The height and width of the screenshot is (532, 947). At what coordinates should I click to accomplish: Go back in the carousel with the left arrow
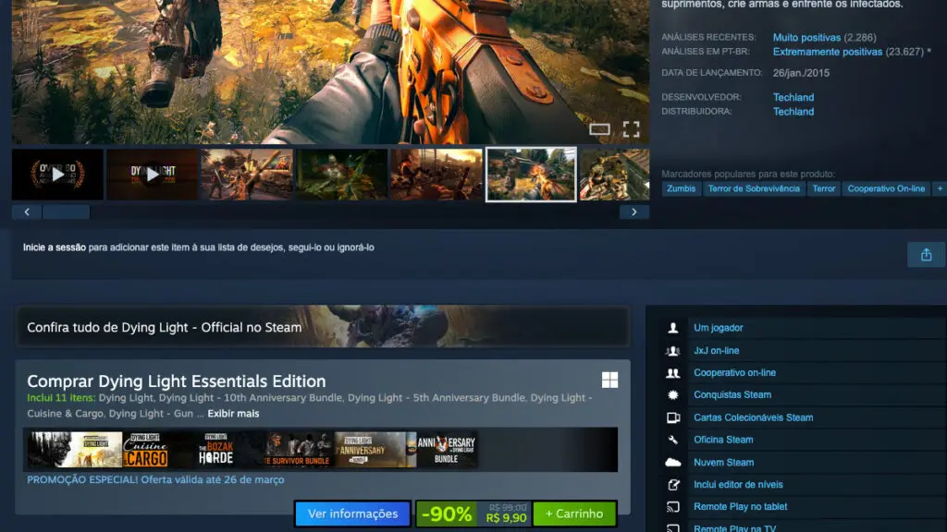pos(26,211)
